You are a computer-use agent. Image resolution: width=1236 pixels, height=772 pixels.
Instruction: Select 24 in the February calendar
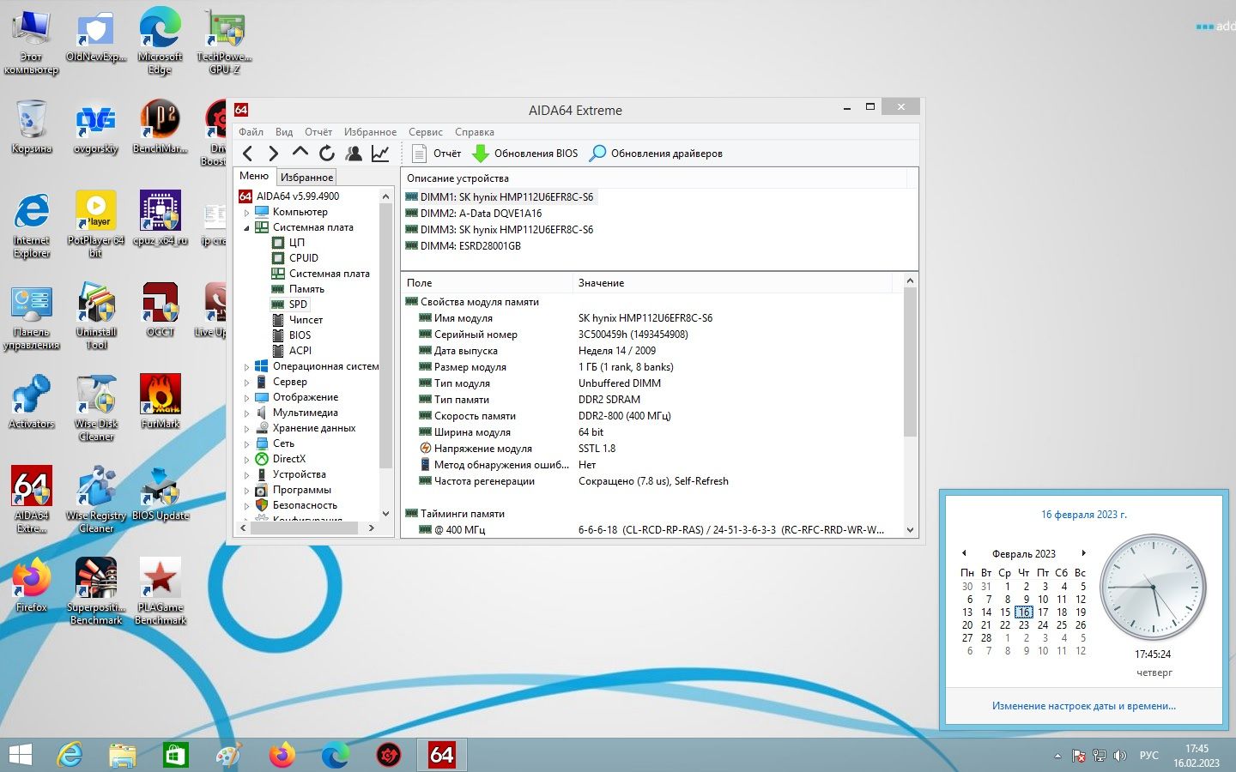[x=1043, y=625]
